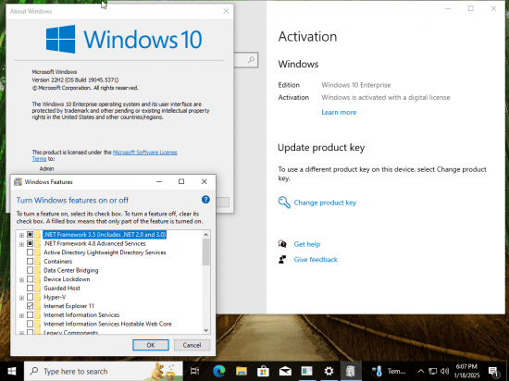Image resolution: width=509 pixels, height=381 pixels.
Task: Click Cancel in Windows Features
Action: pyautogui.click(x=192, y=345)
